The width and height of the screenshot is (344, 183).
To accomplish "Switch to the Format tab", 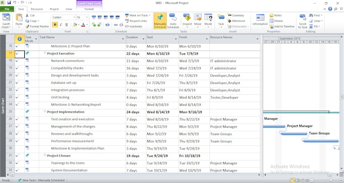I will tap(89, 9).
